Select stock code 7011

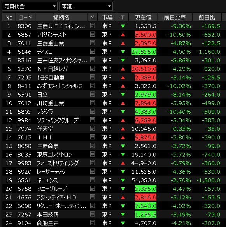click(x=24, y=43)
